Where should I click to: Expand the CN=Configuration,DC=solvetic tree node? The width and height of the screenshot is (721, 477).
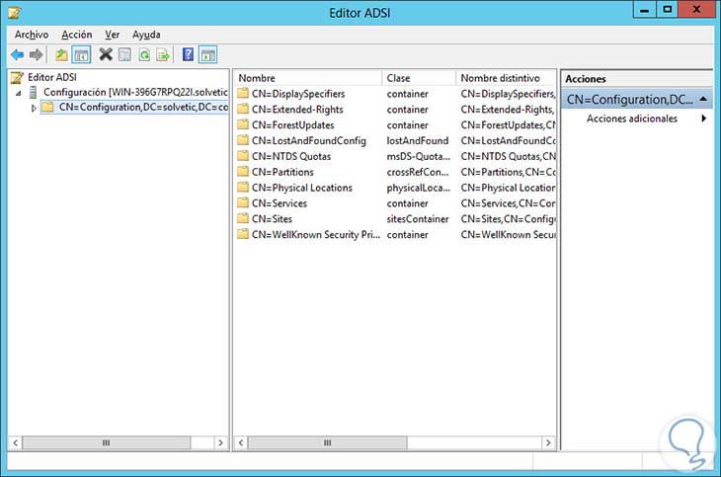34,108
